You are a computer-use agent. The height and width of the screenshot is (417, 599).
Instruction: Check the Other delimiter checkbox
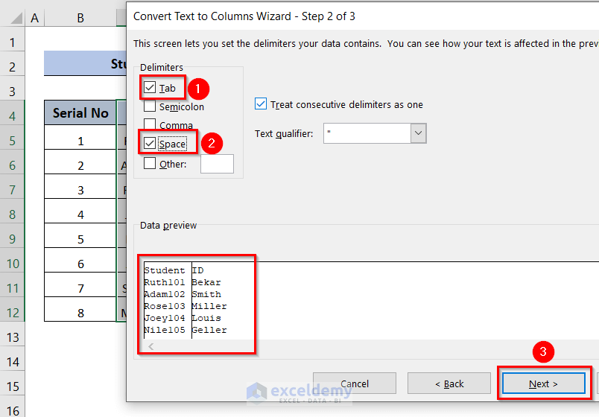[x=150, y=163]
